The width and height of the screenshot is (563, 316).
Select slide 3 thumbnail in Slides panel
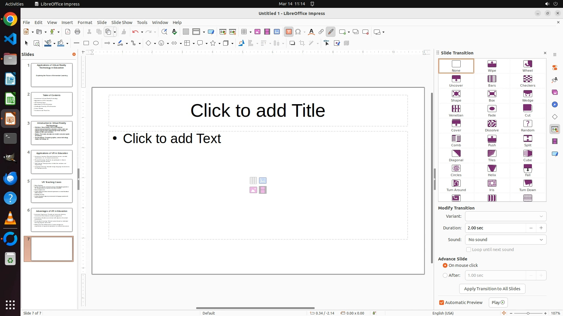52,133
